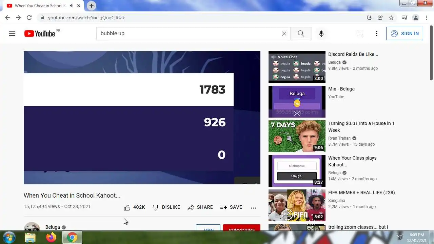The image size is (434, 244).
Task: Launch Firefox from taskbar
Action: 51,237
